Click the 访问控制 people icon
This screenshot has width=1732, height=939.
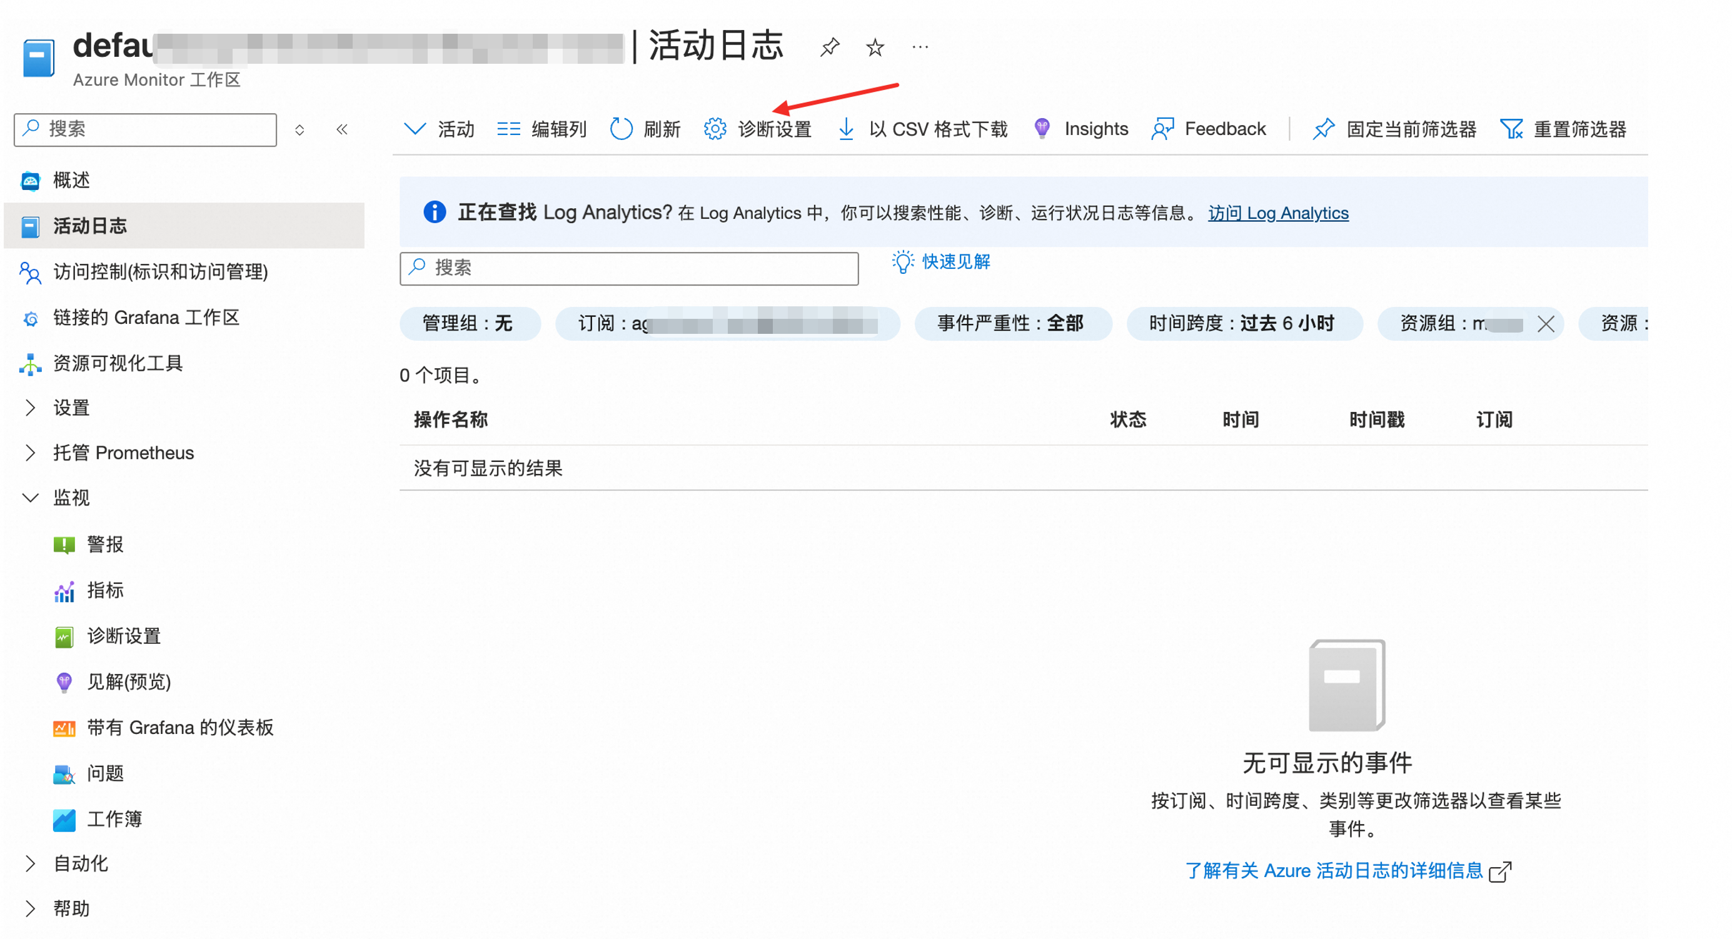(x=30, y=272)
